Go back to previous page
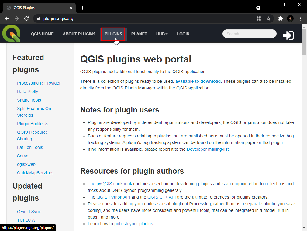This screenshot has height=231, width=307. tap(7, 18)
